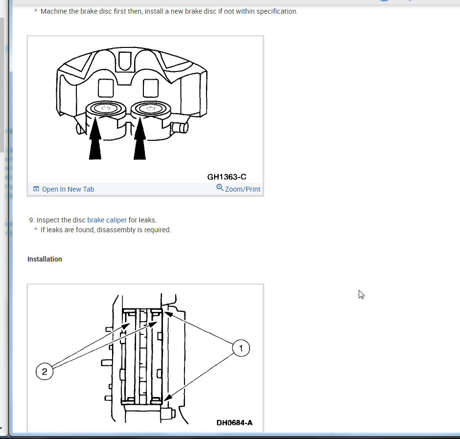Click 'If leaks are found' sub-note text

(x=106, y=230)
